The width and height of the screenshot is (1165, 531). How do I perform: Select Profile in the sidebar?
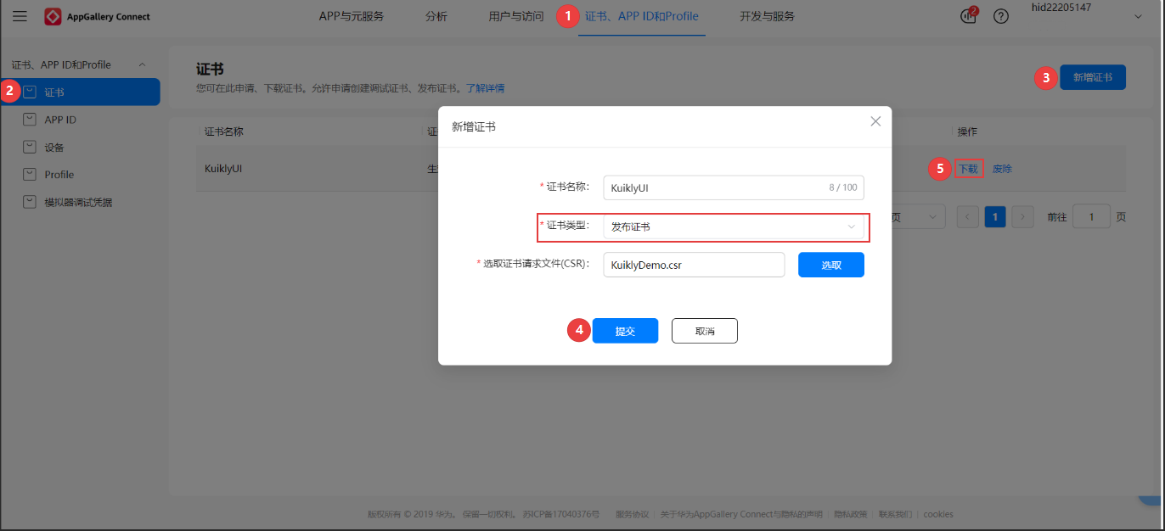coord(59,175)
